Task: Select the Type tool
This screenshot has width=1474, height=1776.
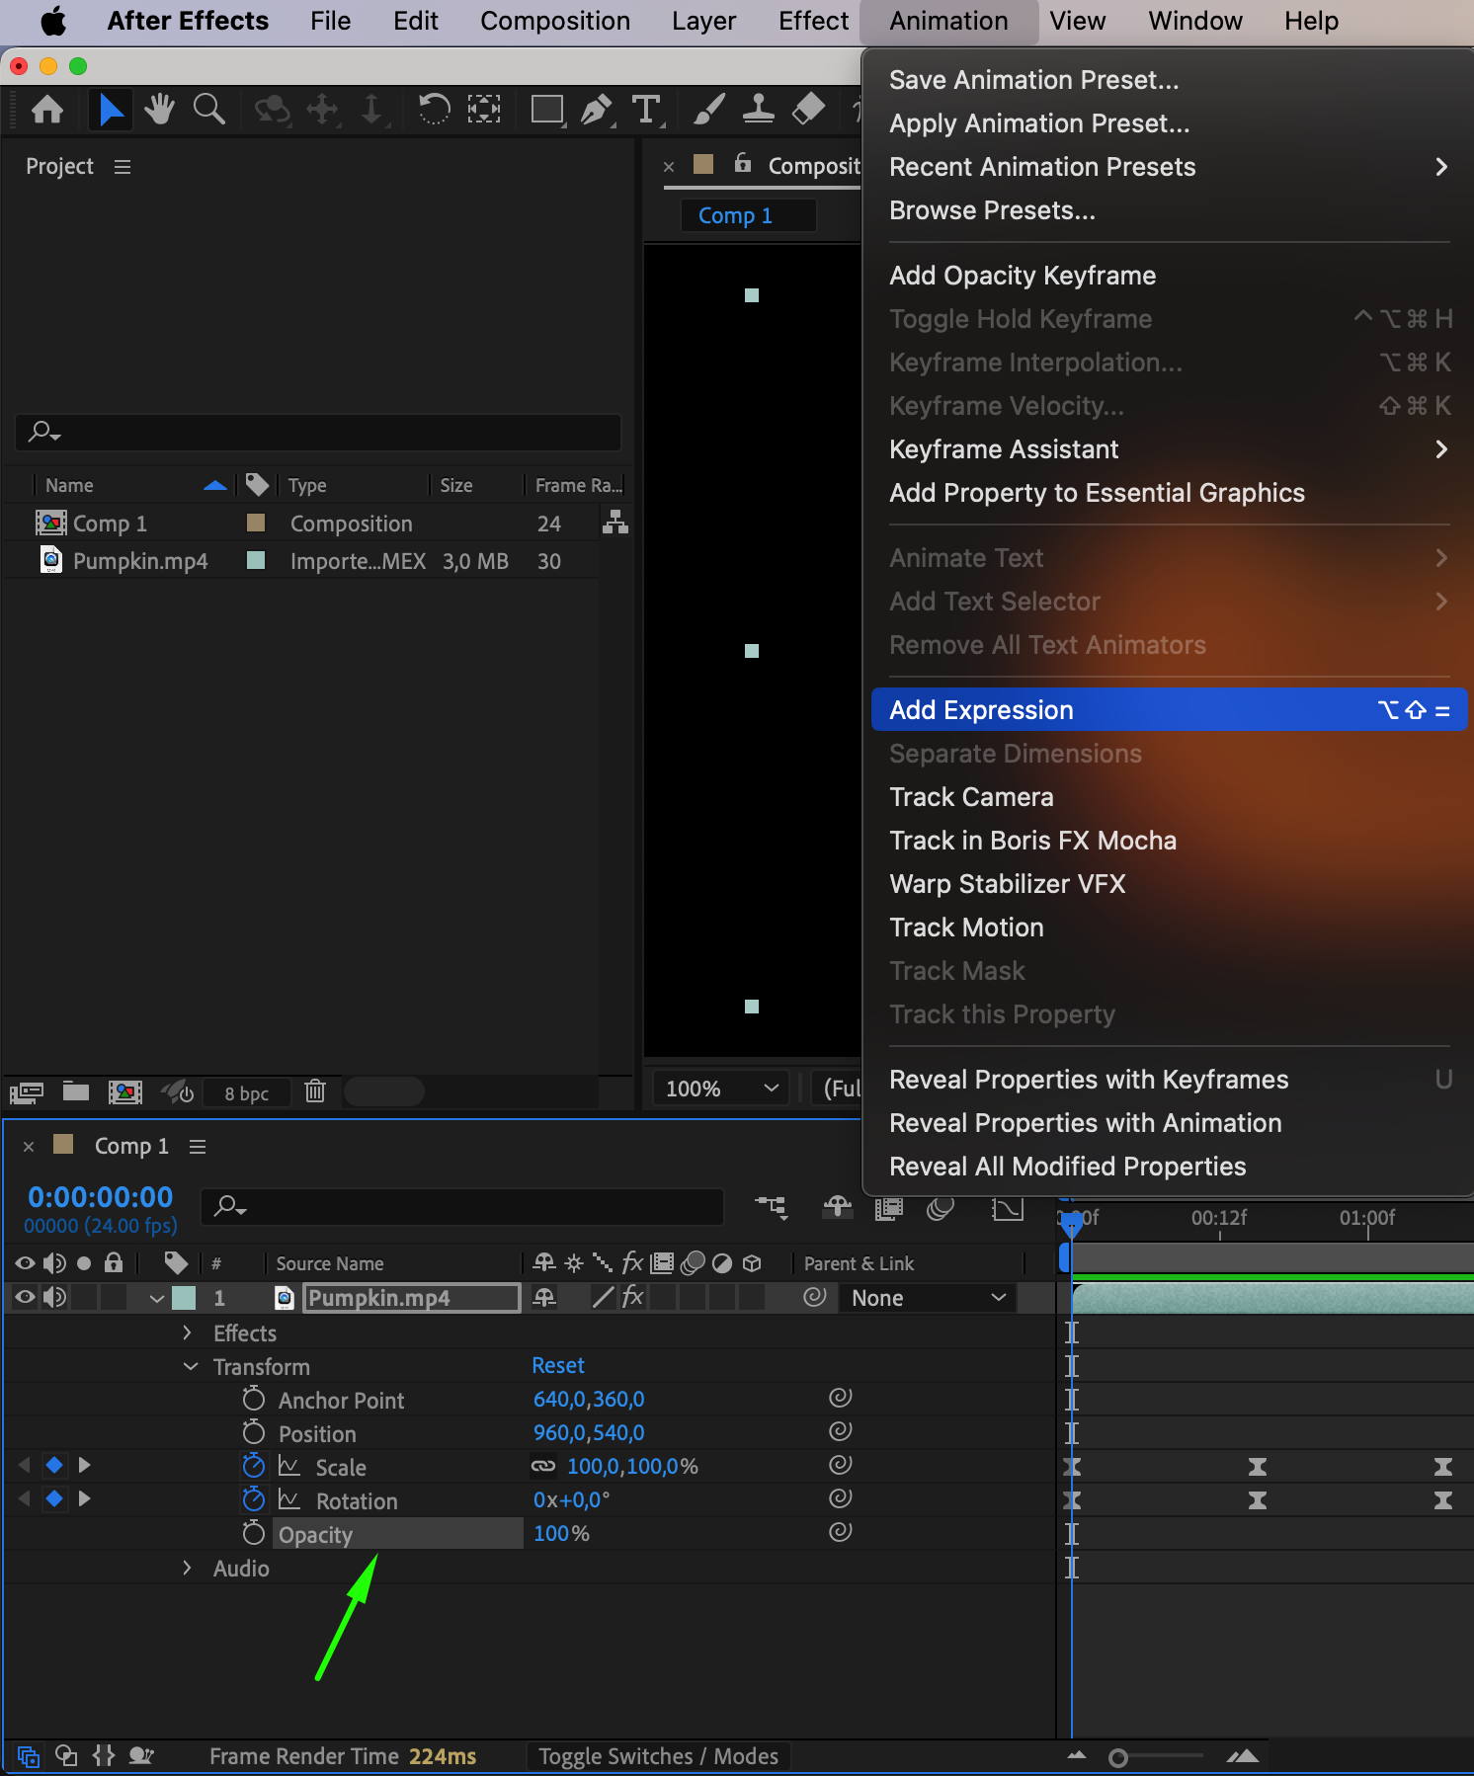Action: click(x=646, y=109)
